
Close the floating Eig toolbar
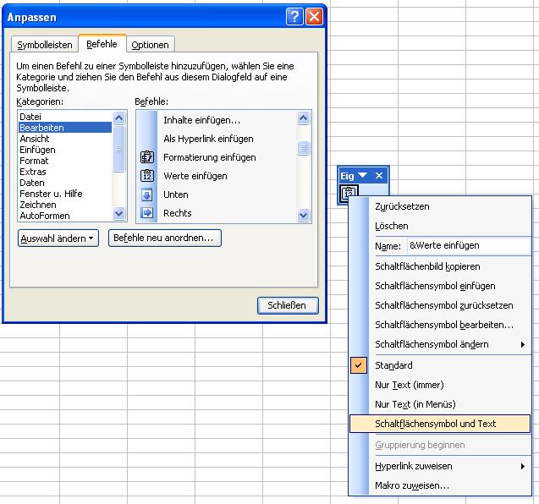379,175
